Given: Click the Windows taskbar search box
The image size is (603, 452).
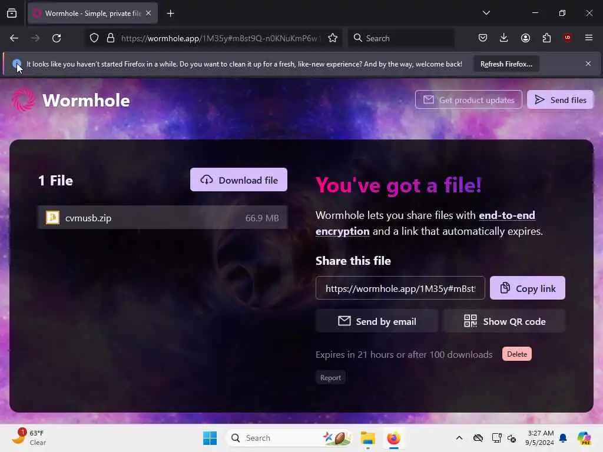Looking at the screenshot, I should pyautogui.click(x=289, y=438).
